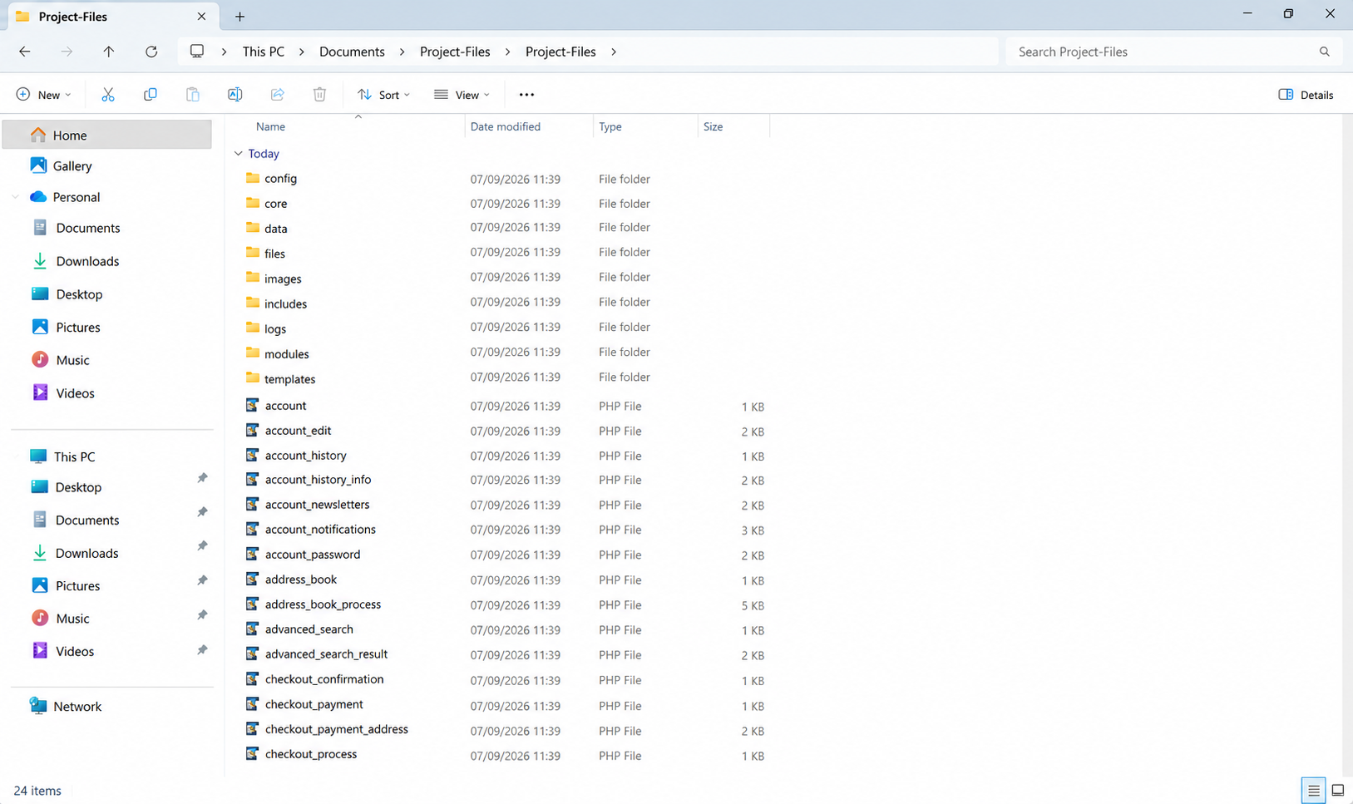This screenshot has height=804, width=1353.
Task: Click pin icon next to pinned Documents
Action: (x=202, y=512)
